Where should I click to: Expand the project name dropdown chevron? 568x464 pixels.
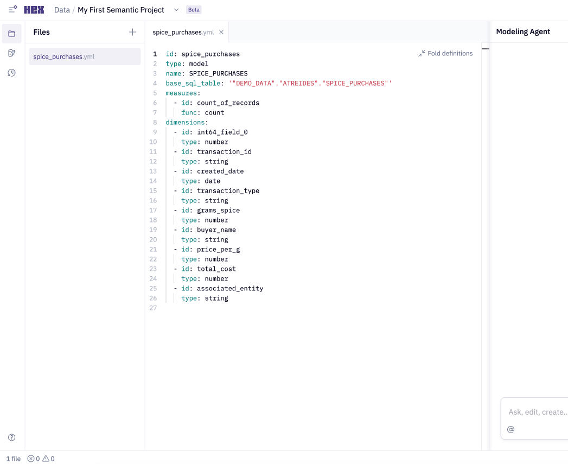point(176,10)
